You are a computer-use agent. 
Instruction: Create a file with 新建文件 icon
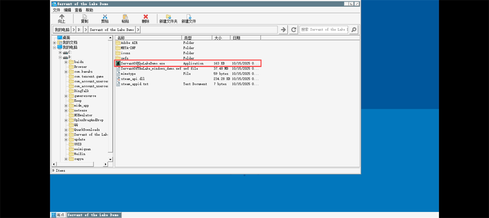tap(189, 17)
